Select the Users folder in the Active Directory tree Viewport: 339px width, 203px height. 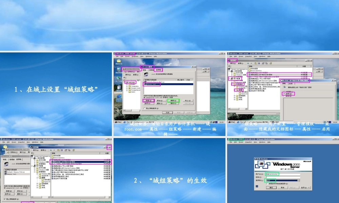pyautogui.click(x=133, y=92)
